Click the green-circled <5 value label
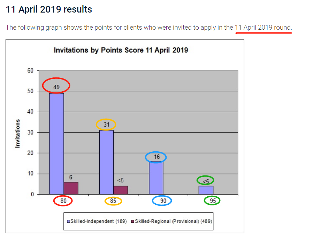The image size is (313, 241). click(x=206, y=181)
